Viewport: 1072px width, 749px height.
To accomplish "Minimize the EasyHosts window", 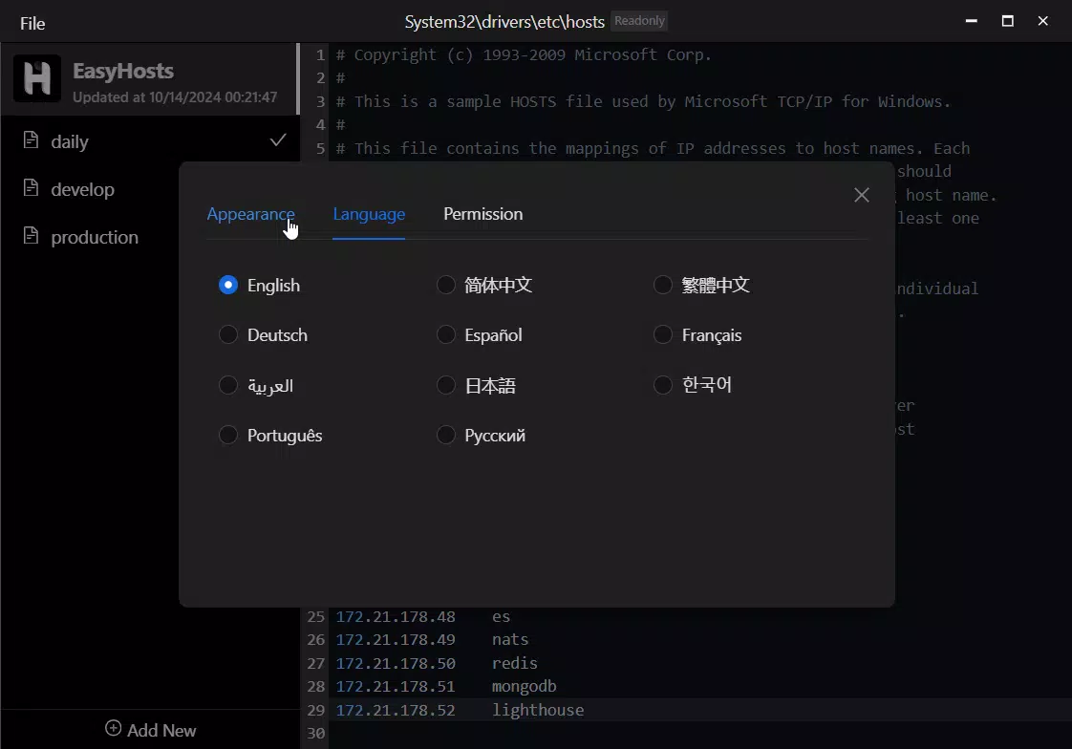I will [971, 21].
